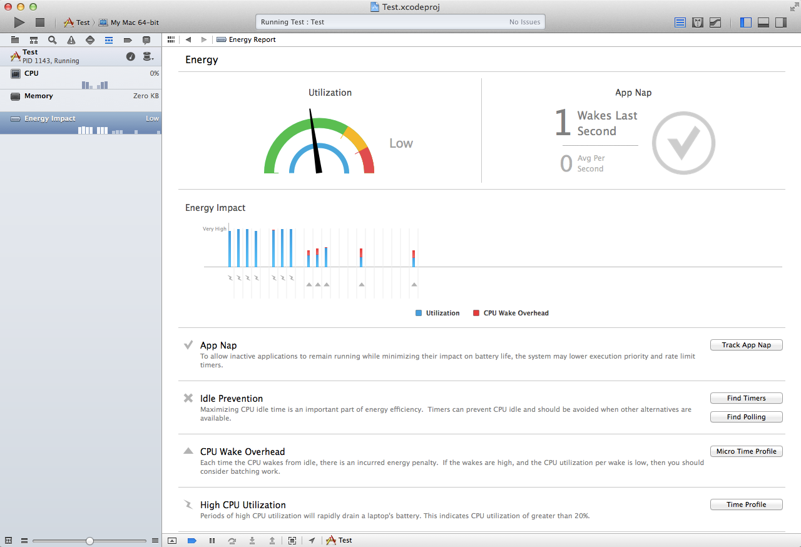Enter full screen using the window corner arrows
This screenshot has width=801, height=547.
coord(793,6)
